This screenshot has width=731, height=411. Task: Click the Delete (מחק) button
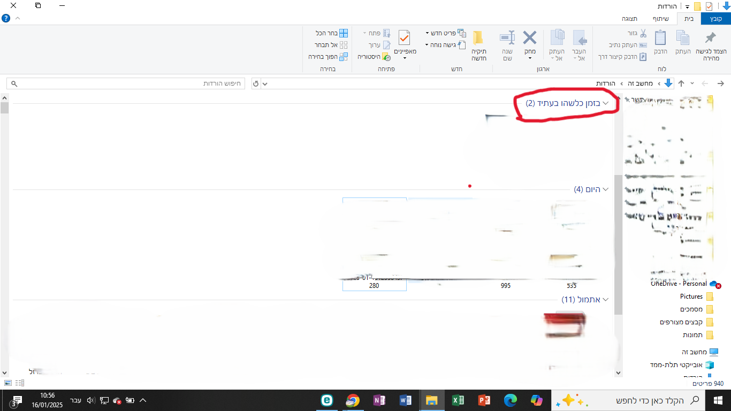click(530, 45)
